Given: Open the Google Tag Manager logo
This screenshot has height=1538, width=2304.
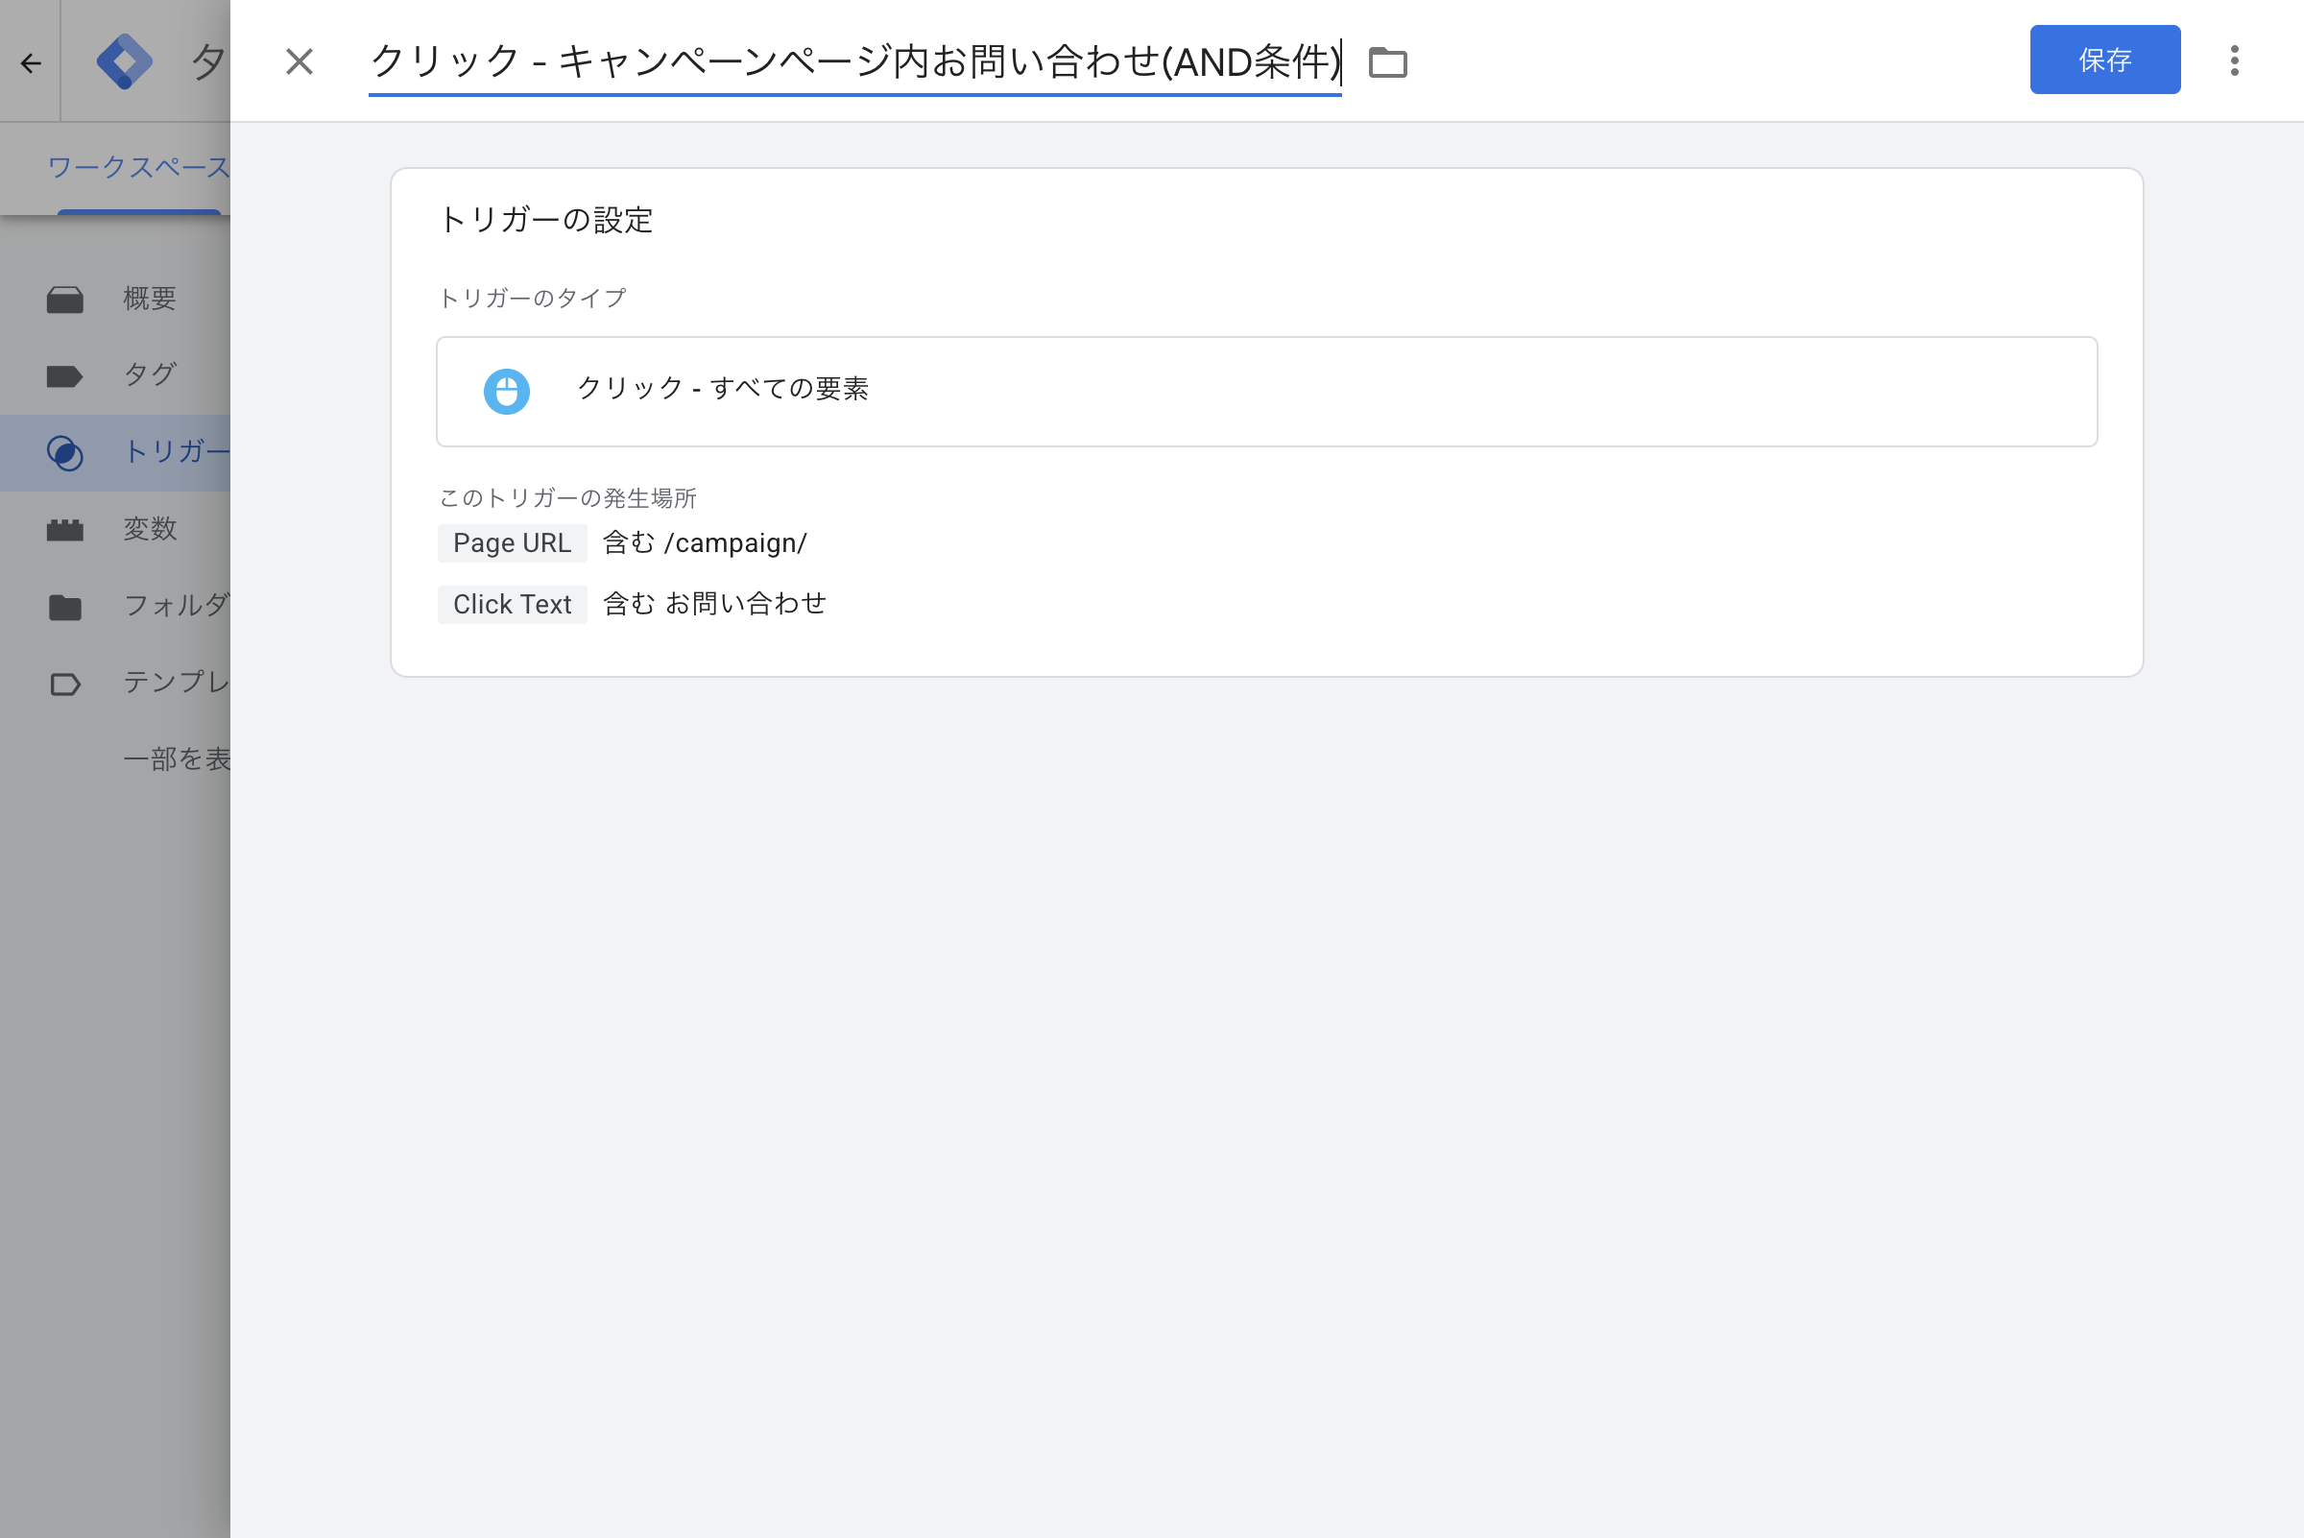Looking at the screenshot, I should point(125,61).
